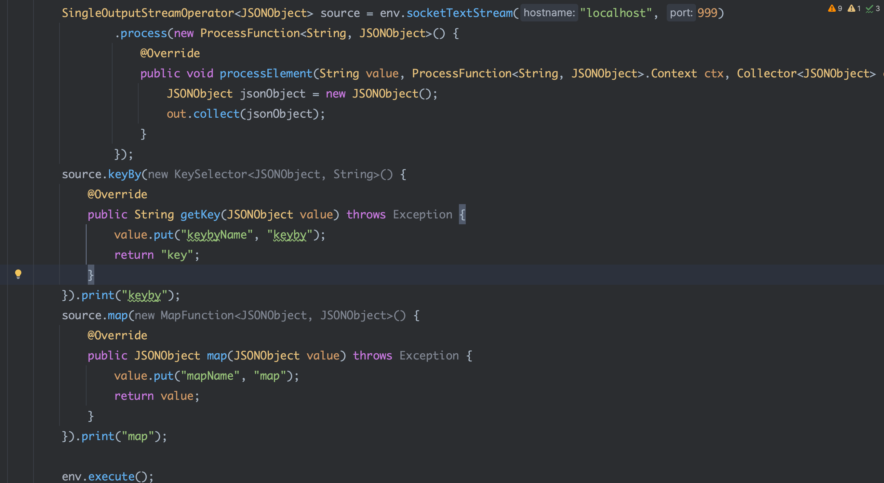Click the return value statement in map
884x483 pixels.
pyautogui.click(x=156, y=396)
